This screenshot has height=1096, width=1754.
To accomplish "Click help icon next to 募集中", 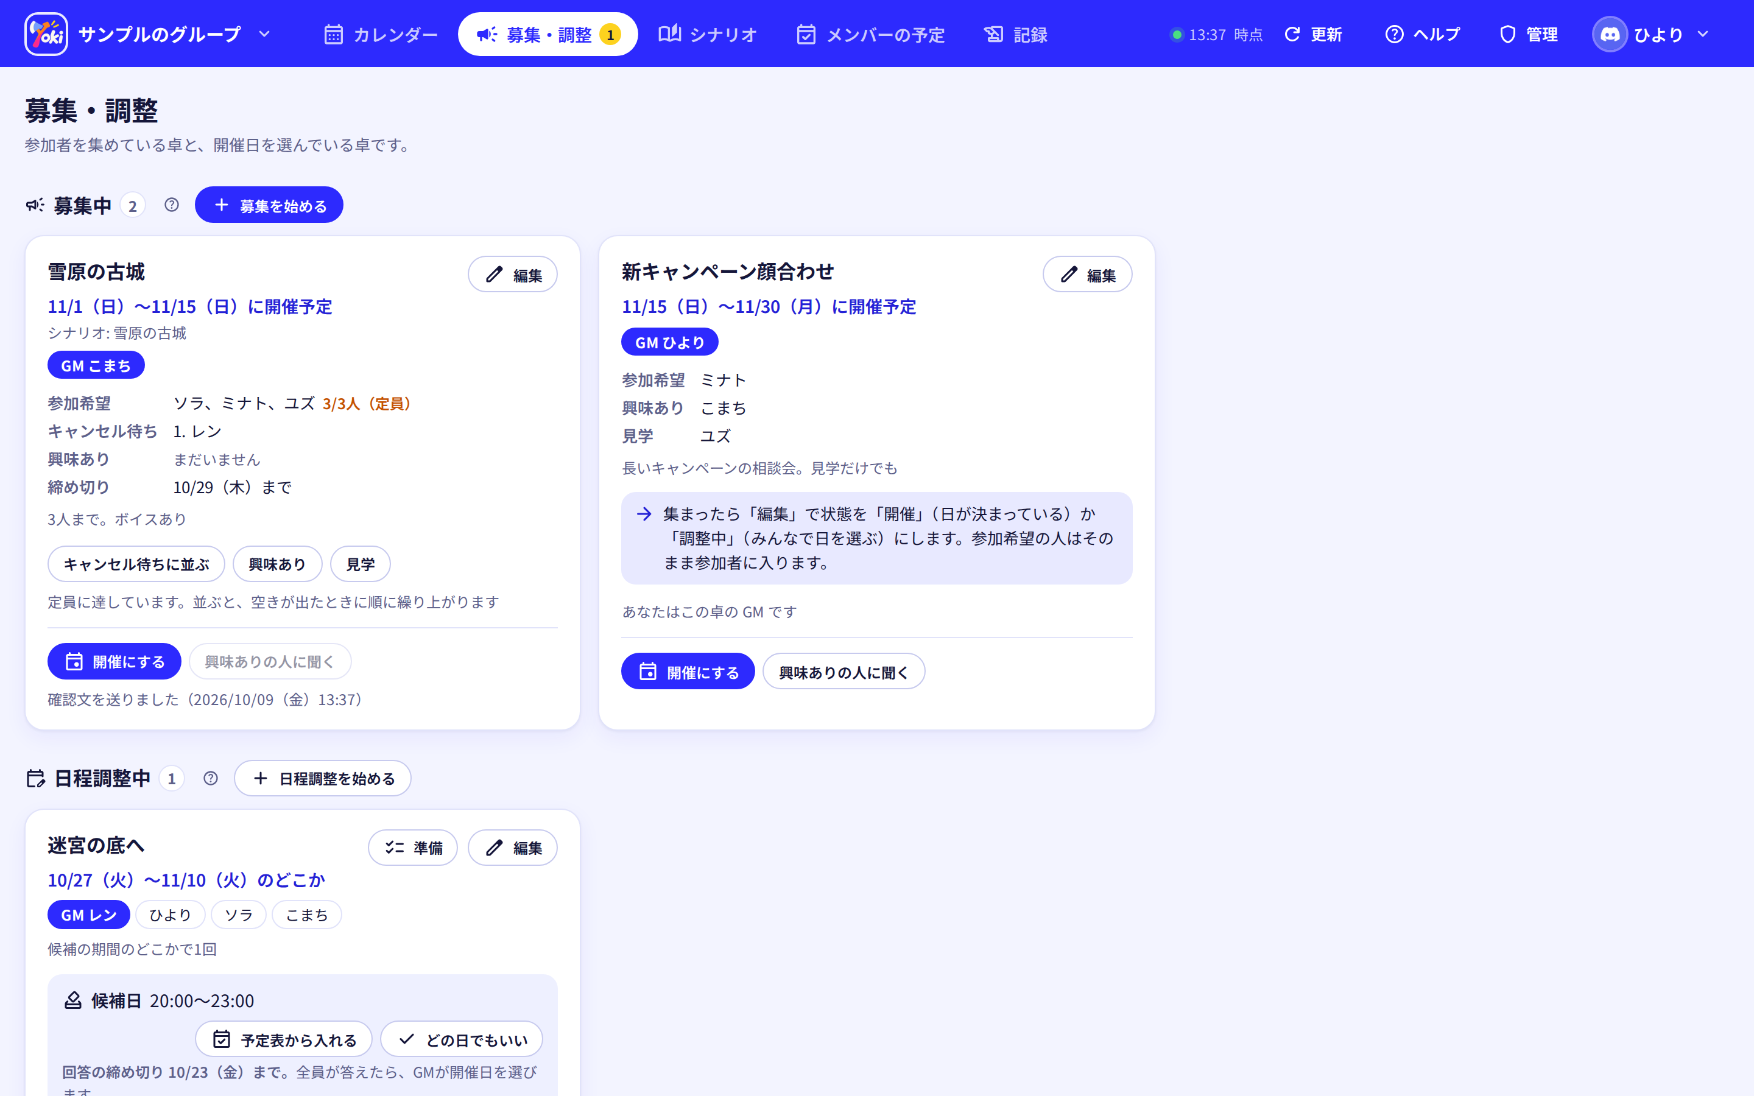I will click(x=172, y=205).
